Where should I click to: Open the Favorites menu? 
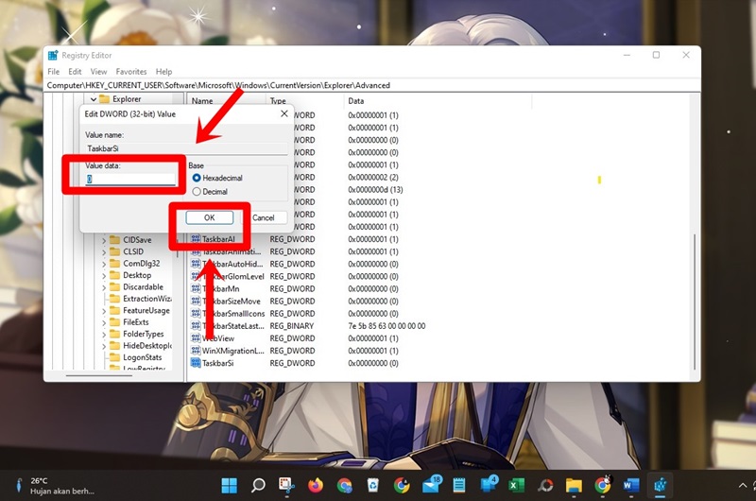131,71
